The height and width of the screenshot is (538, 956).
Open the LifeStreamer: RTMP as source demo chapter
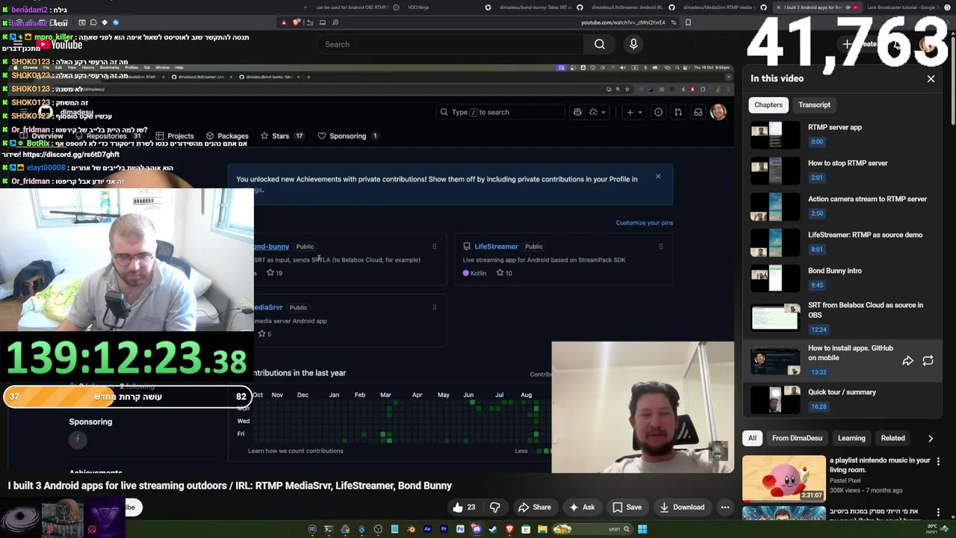coord(842,242)
